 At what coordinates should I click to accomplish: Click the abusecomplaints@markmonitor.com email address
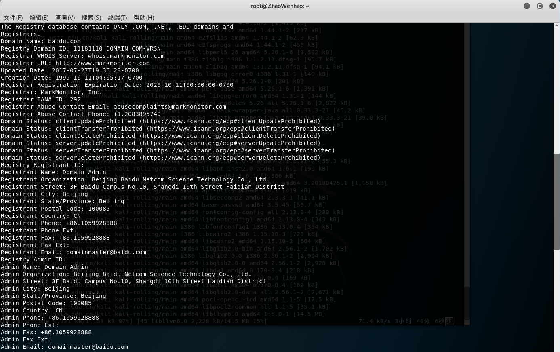click(170, 107)
